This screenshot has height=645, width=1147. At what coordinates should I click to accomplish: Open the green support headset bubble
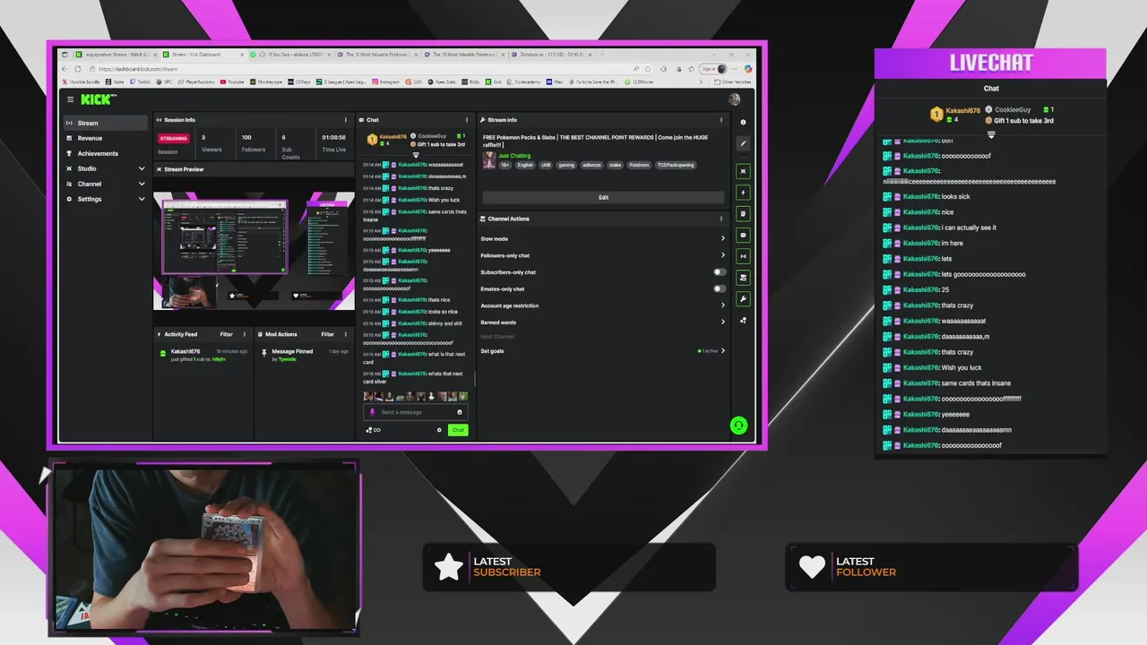point(738,426)
